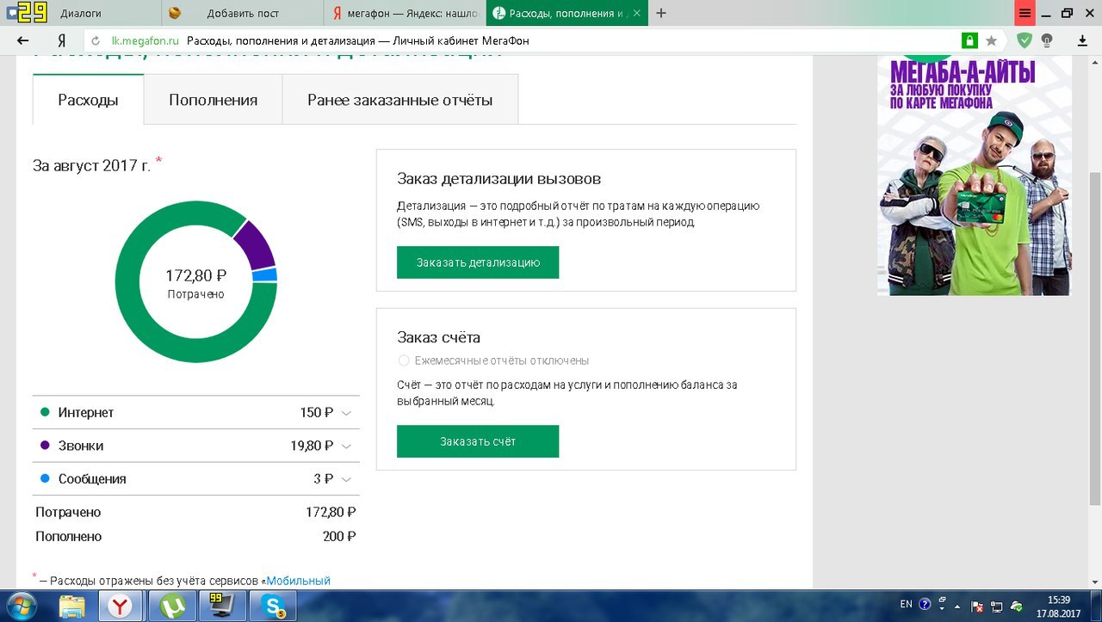Image resolution: width=1102 pixels, height=622 pixels.
Task: Click the Пополнено 200 ₽ value
Action: tap(339, 536)
